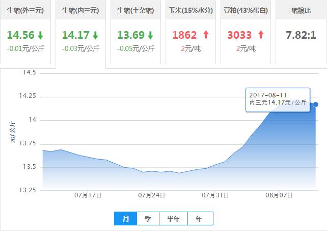Click the 1862 corn price value
327x231 pixels.
184,35
